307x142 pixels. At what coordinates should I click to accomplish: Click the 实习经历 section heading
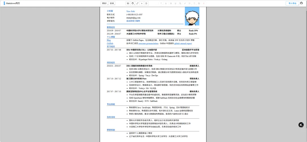point(111,46)
